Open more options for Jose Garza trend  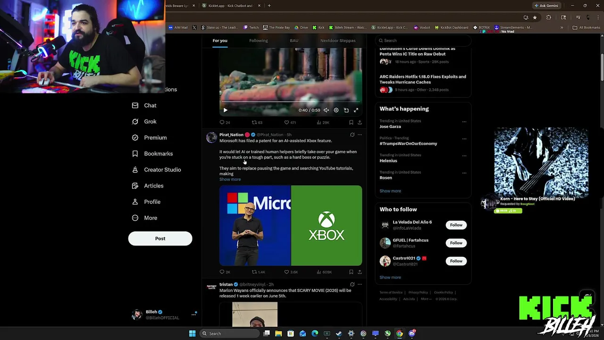[464, 122]
